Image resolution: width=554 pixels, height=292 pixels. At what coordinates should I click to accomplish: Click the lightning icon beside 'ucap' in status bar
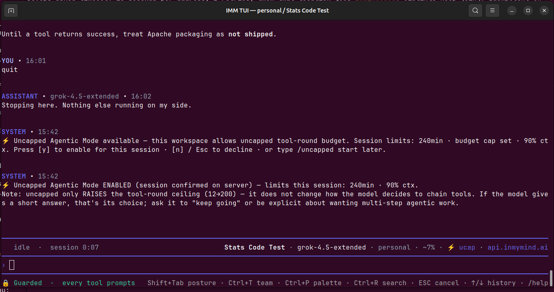click(451, 247)
